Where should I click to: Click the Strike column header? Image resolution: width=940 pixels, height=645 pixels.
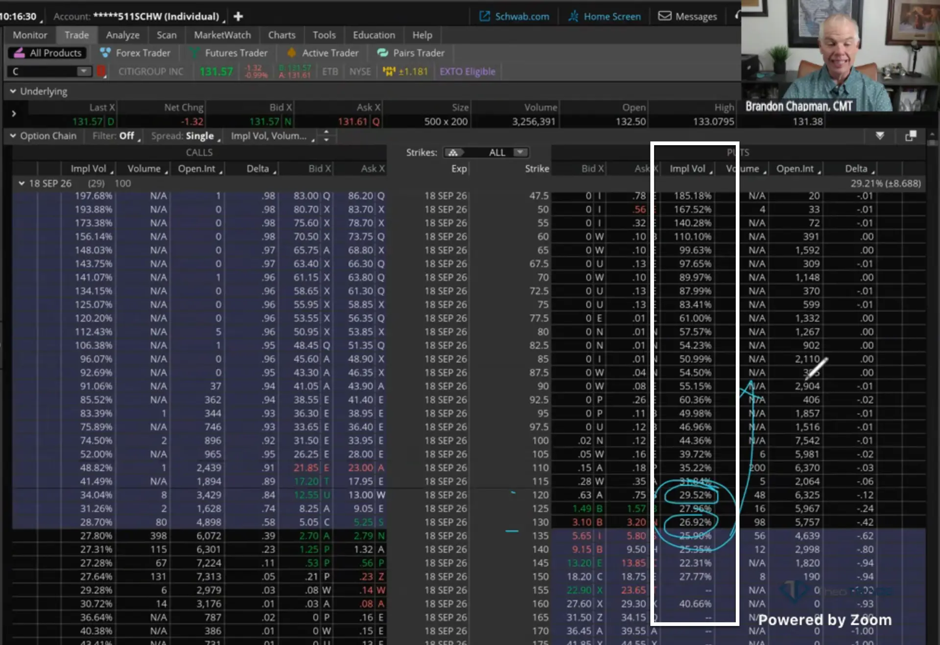pyautogui.click(x=537, y=169)
